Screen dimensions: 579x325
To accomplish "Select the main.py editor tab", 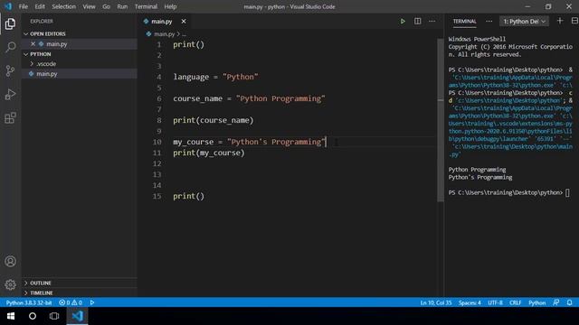I will coord(162,22).
